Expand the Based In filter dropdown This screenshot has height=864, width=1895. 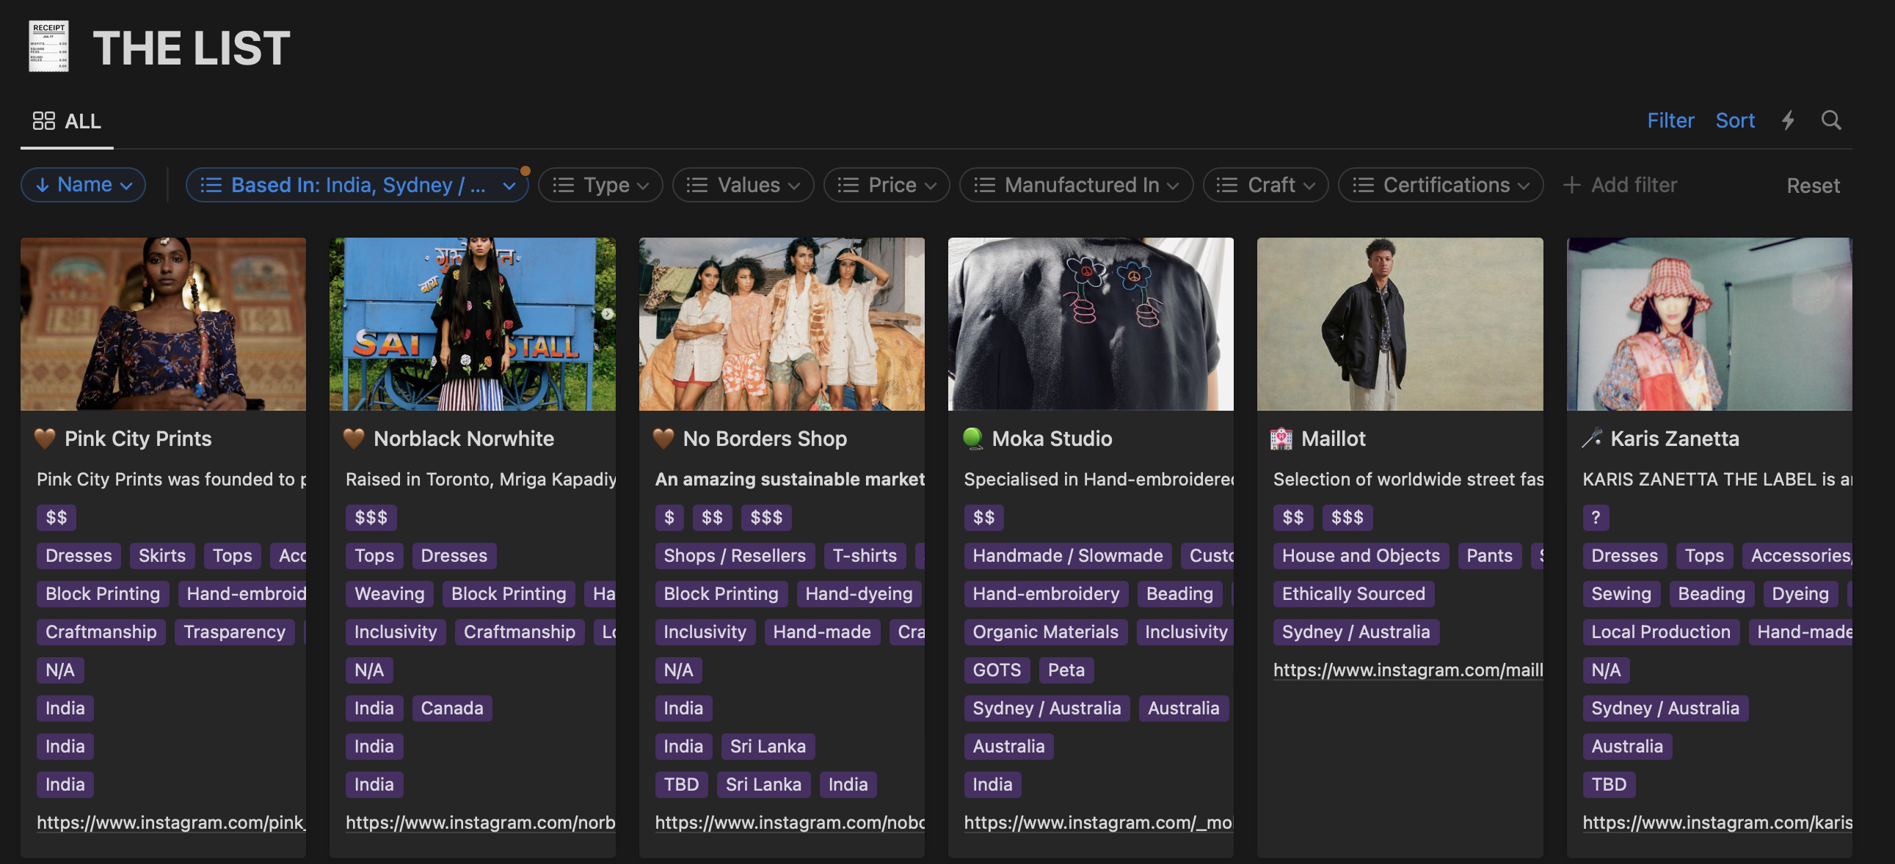357,185
